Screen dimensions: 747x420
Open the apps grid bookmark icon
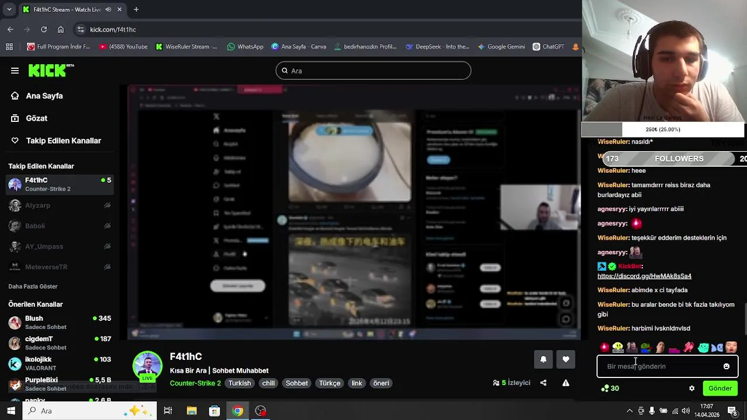[9, 47]
